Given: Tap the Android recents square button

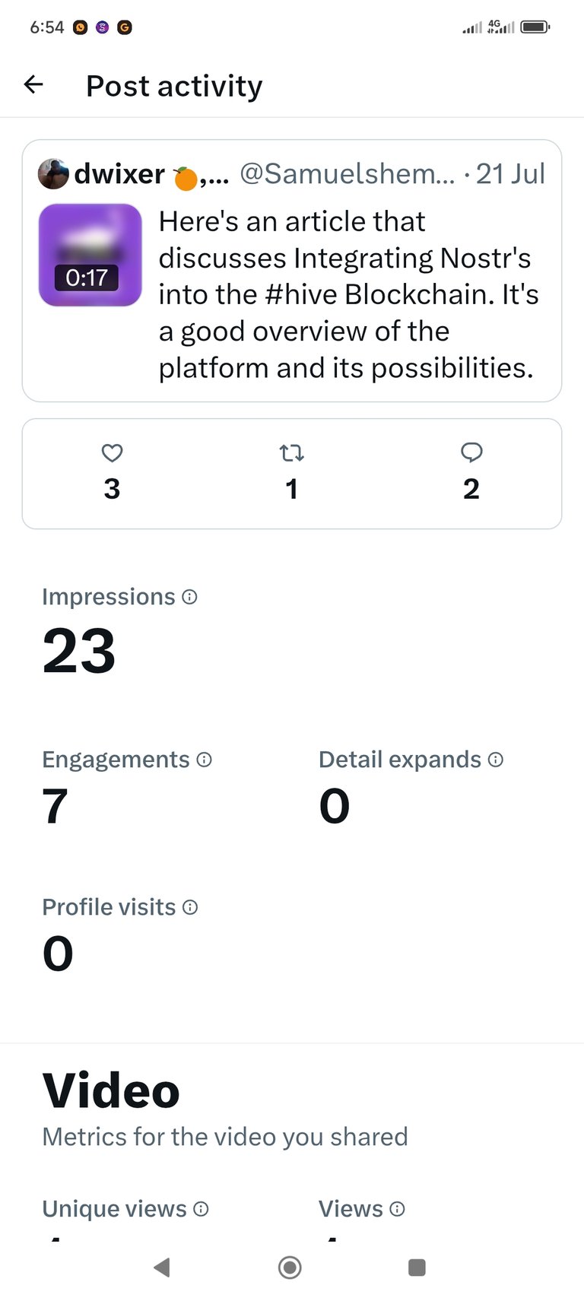Looking at the screenshot, I should pyautogui.click(x=417, y=1267).
